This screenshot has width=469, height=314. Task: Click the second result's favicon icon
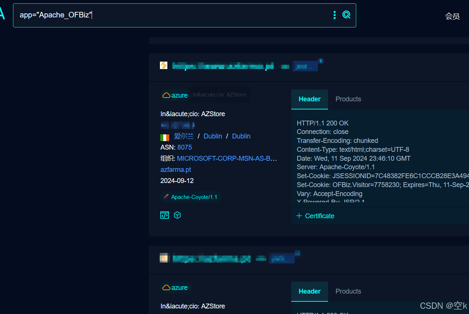[164, 258]
